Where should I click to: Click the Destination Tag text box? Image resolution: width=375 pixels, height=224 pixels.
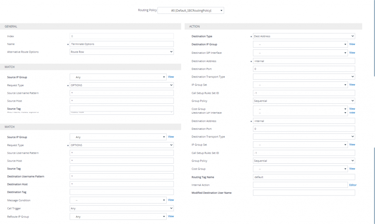click(121, 192)
